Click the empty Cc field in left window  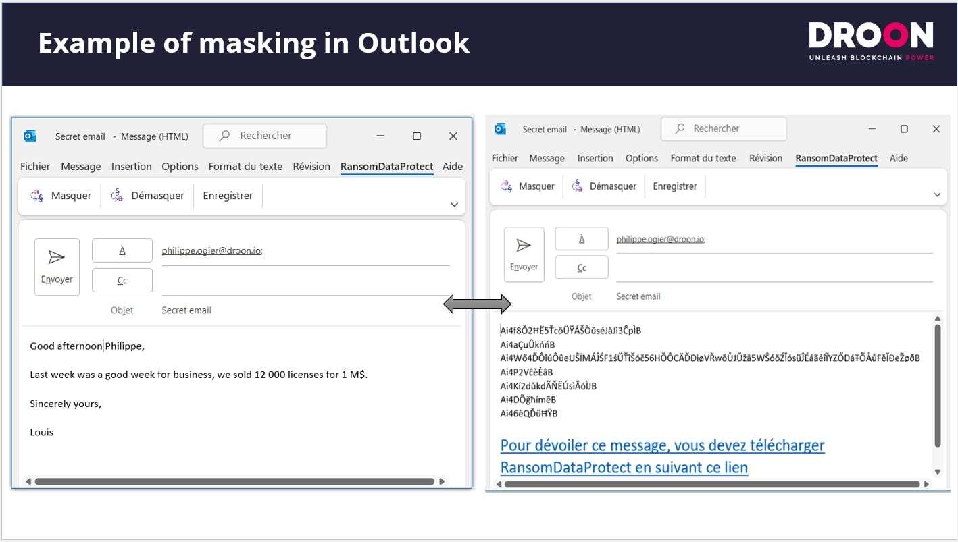[x=305, y=281]
